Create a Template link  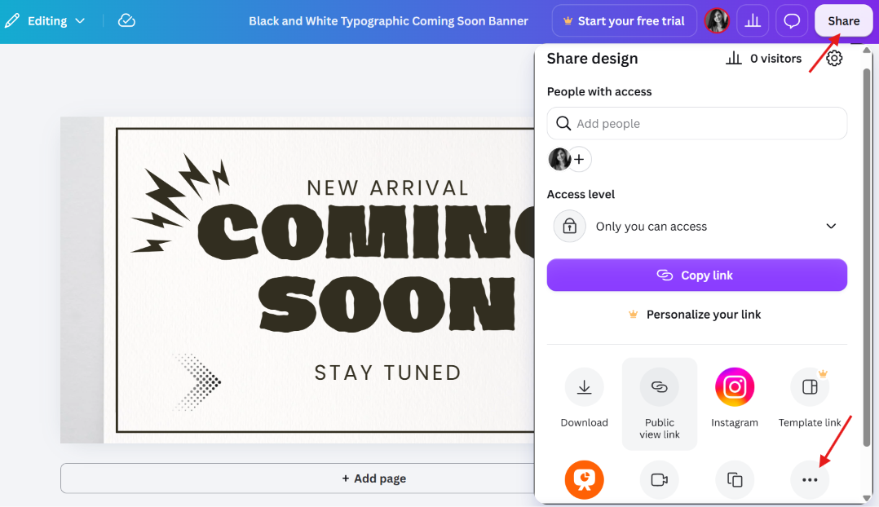pyautogui.click(x=810, y=398)
